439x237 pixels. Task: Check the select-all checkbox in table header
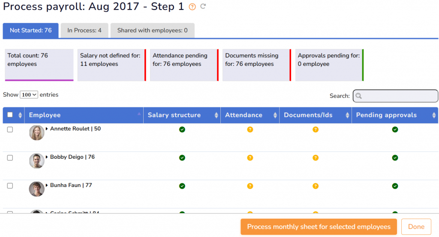(10, 115)
